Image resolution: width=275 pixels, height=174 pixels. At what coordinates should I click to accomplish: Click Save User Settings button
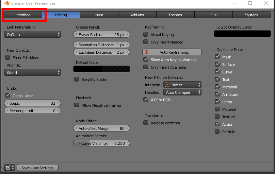click(x=37, y=168)
